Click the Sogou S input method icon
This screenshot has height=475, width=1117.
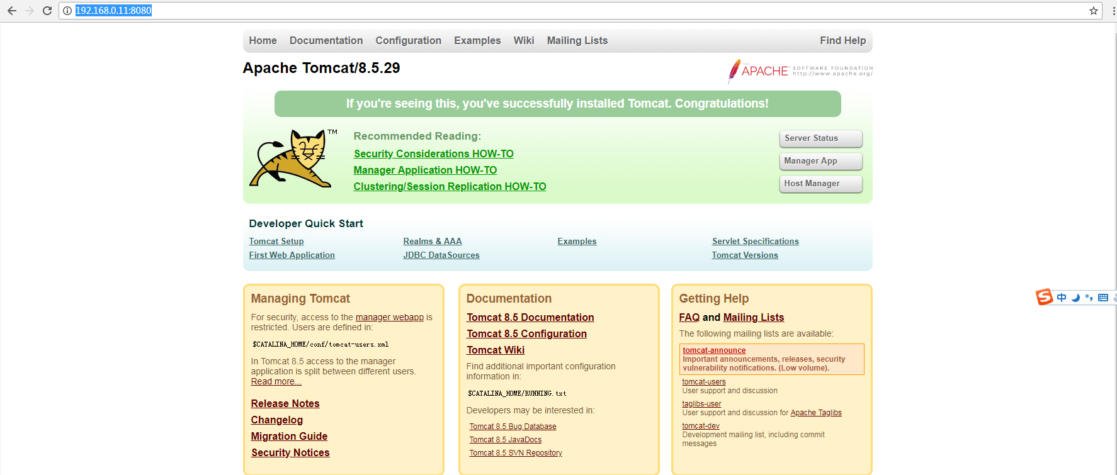[x=1045, y=297]
